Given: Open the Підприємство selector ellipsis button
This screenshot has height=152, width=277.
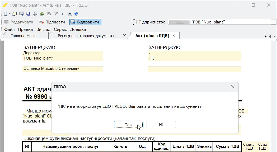Looking at the screenshot, I should click(273, 22).
